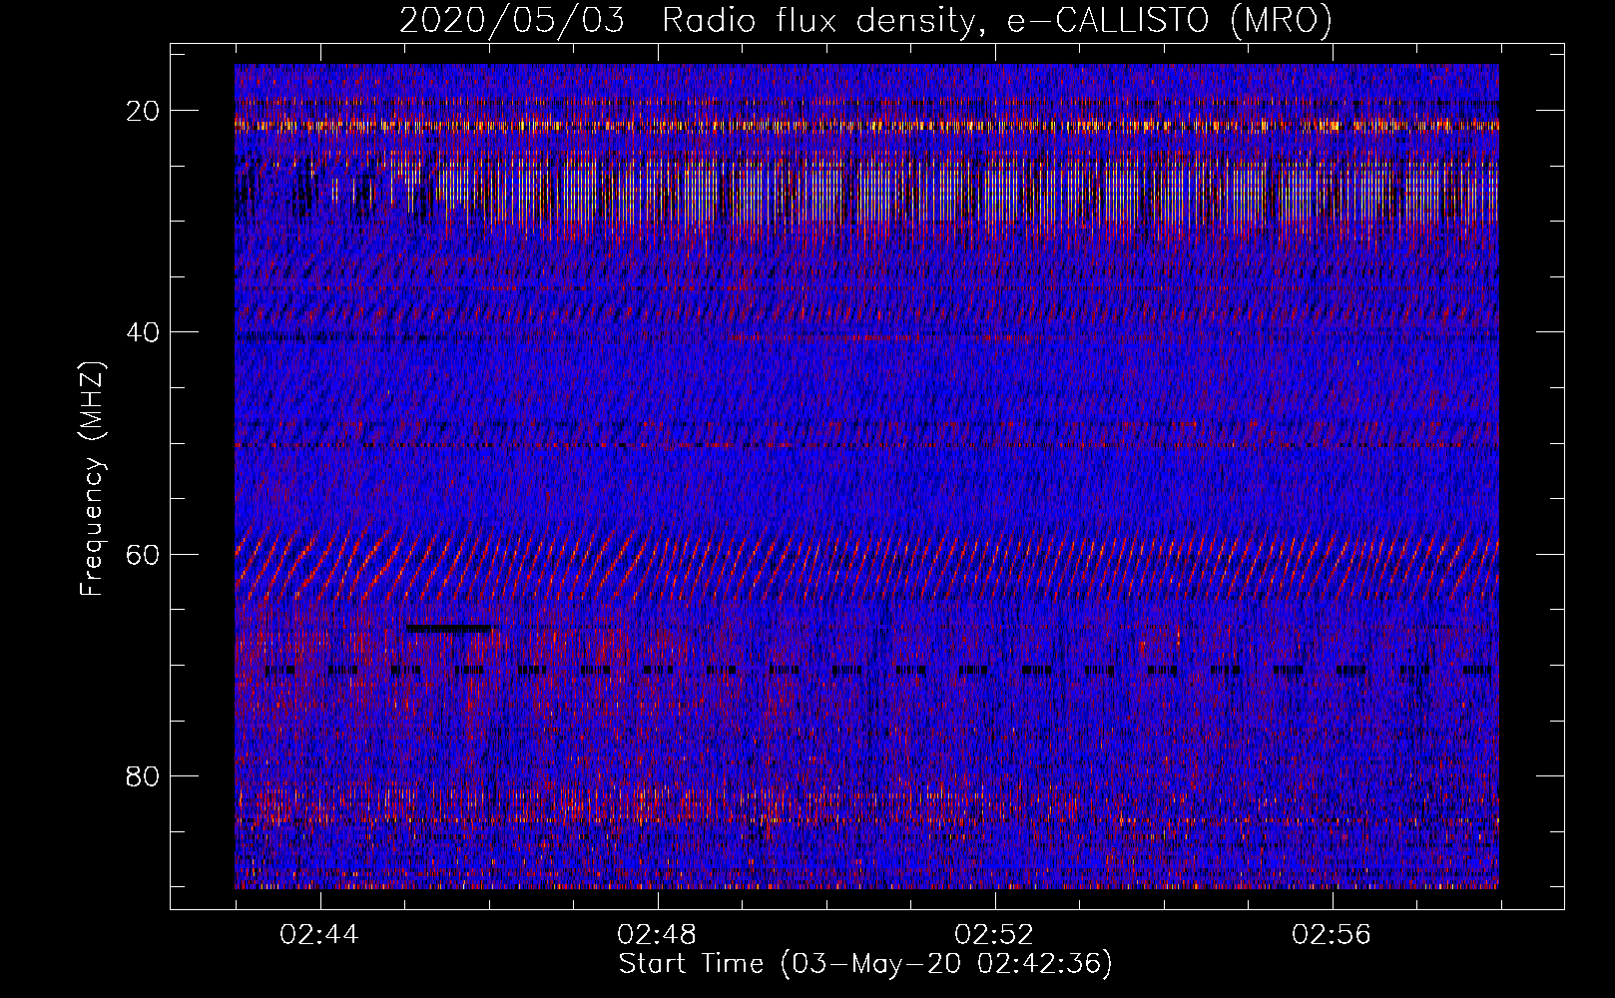Image resolution: width=1615 pixels, height=998 pixels.
Task: Click the short solid black bar near 67 MHz
Action: (x=449, y=628)
